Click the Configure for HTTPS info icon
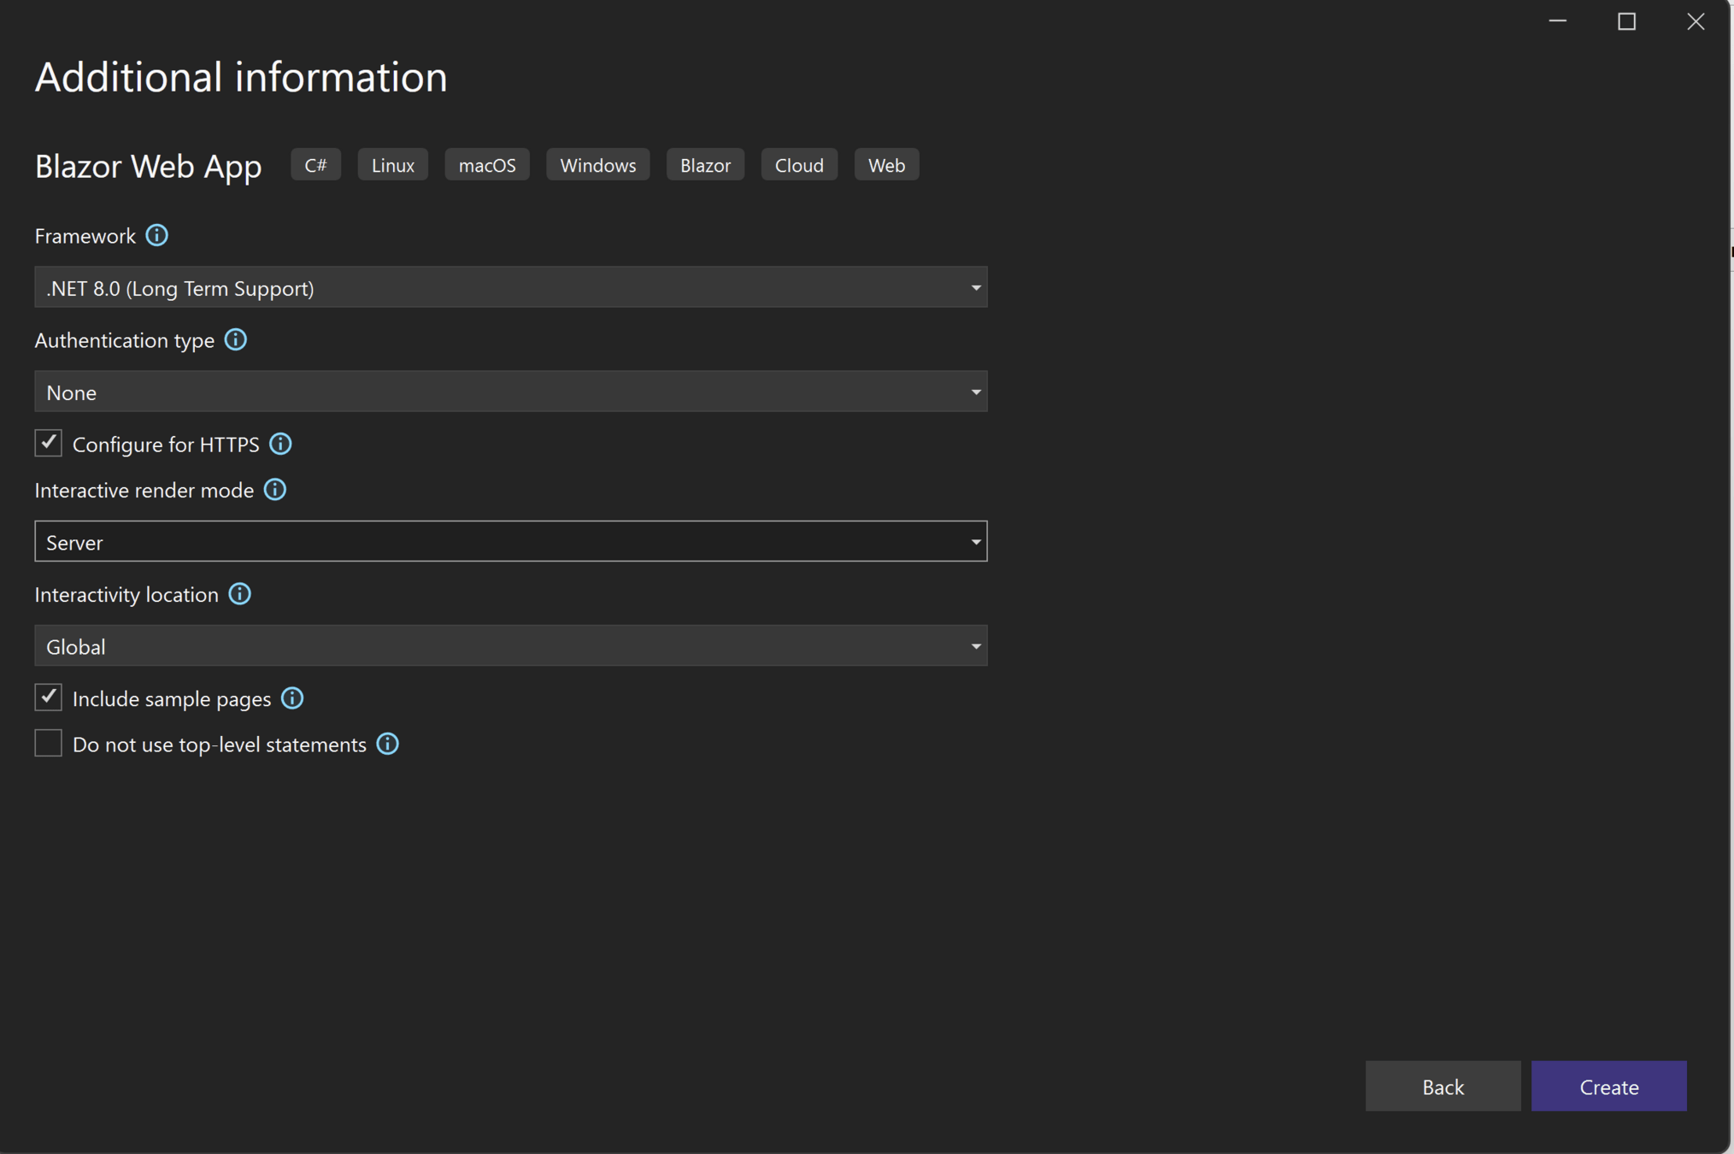The height and width of the screenshot is (1154, 1734). 280,445
